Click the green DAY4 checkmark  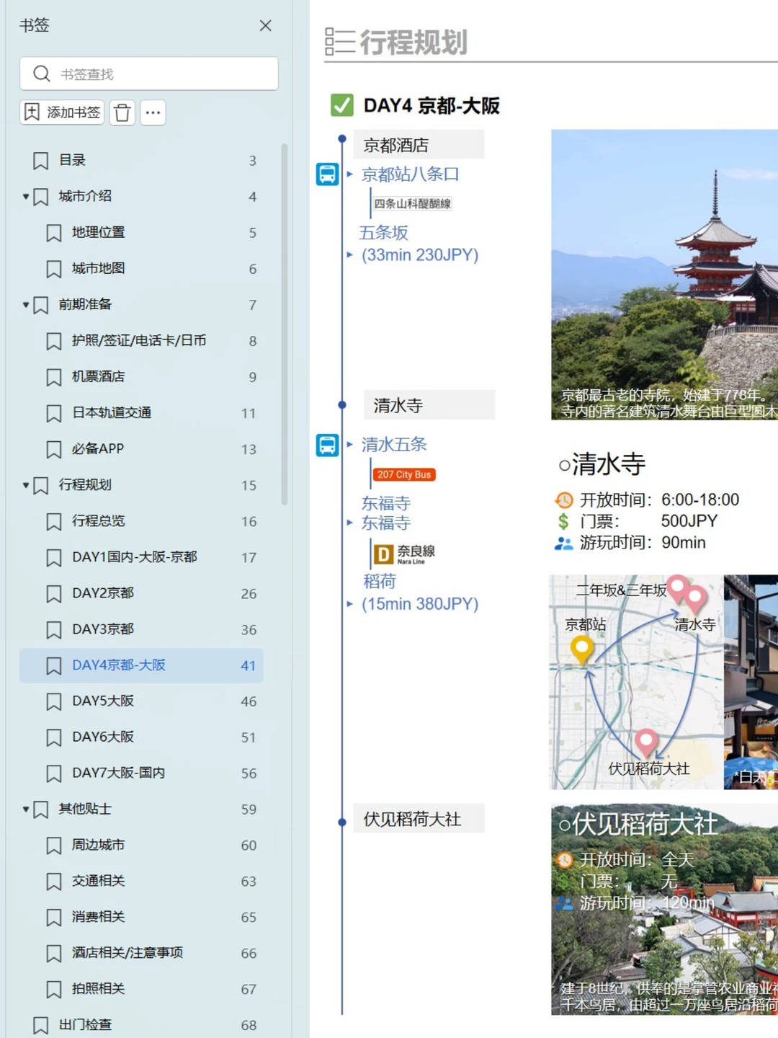[x=342, y=106]
